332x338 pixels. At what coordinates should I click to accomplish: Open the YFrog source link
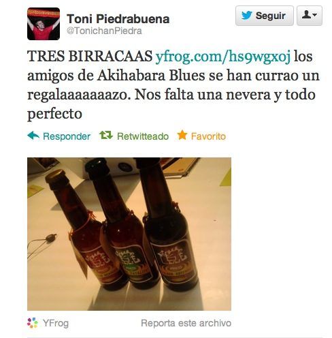point(56,323)
